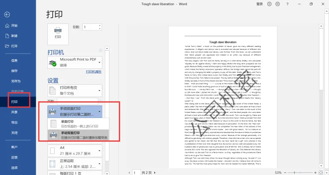This screenshot has width=329, height=175.
Task: Click the info icon beside 页数
Action: (100, 101)
